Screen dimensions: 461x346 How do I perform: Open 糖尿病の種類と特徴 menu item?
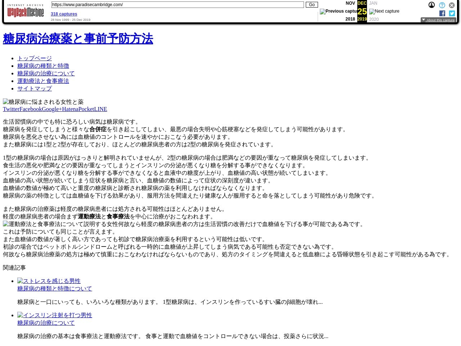point(43,66)
